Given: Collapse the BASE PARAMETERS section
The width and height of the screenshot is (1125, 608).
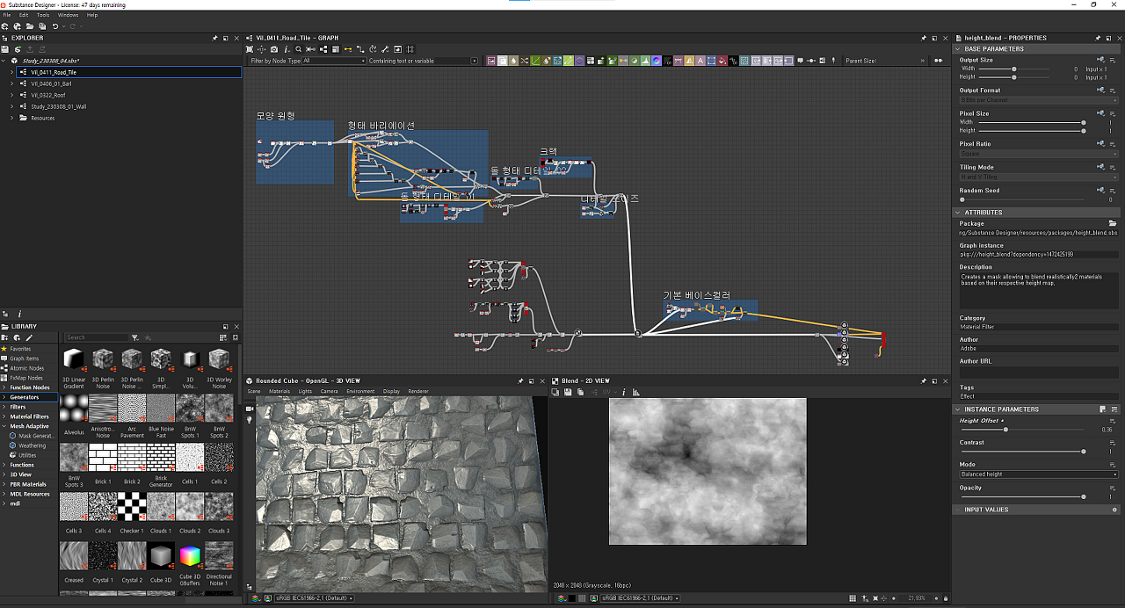Looking at the screenshot, I should point(959,49).
